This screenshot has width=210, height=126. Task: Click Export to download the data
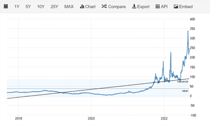(141, 6)
